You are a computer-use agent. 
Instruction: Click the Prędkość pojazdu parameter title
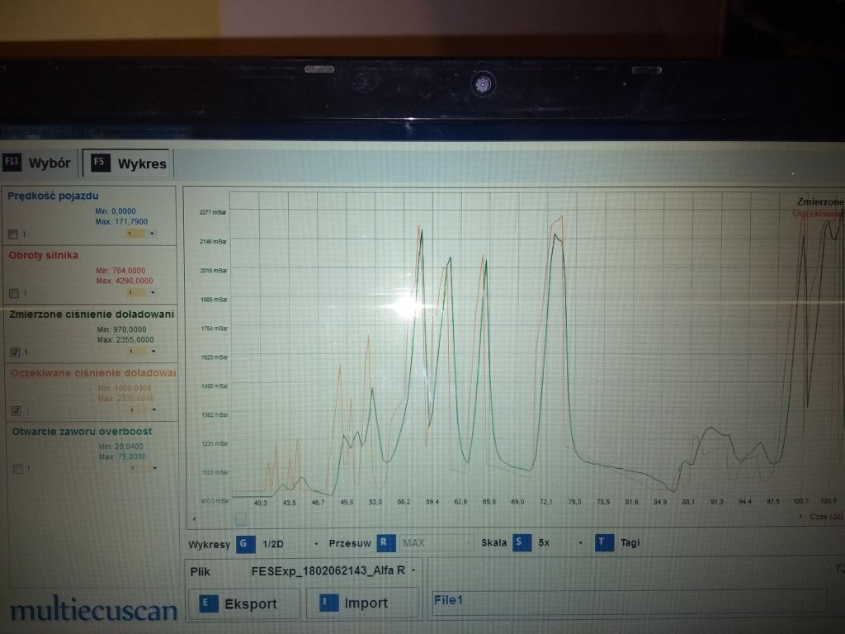(x=53, y=196)
